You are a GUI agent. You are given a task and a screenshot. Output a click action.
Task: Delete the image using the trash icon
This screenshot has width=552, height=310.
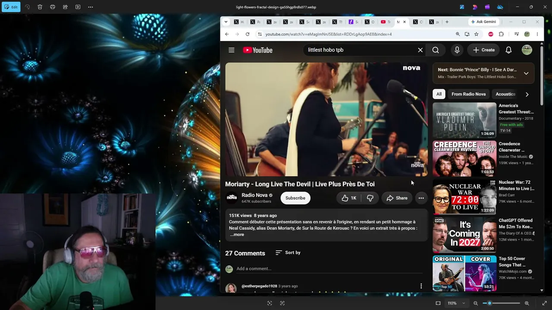click(x=40, y=7)
